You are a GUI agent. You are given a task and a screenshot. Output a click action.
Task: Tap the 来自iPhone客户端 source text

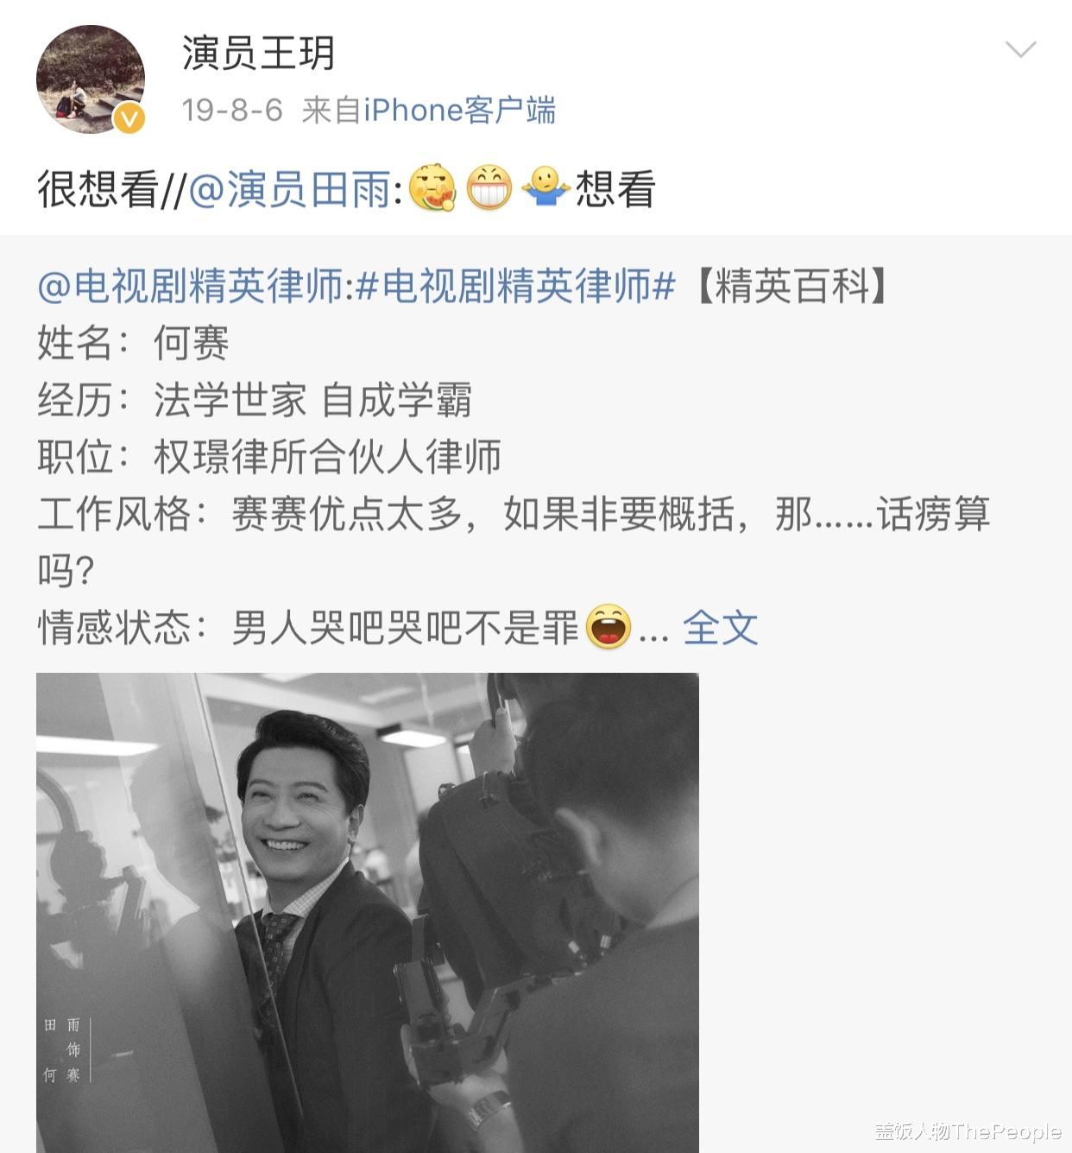[x=428, y=111]
